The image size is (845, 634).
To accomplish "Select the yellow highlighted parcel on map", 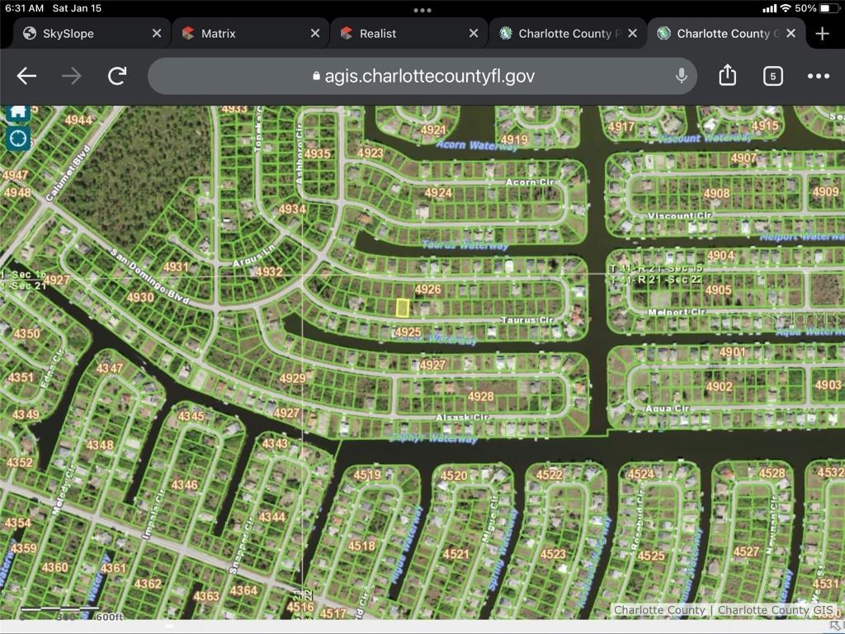I will tap(403, 308).
